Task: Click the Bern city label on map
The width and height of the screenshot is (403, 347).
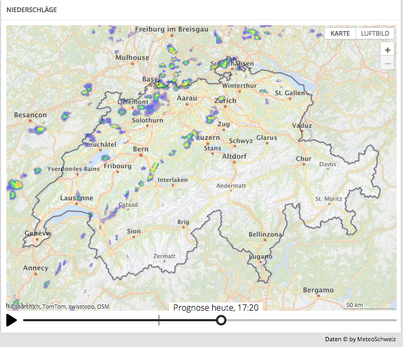Action: click(x=140, y=149)
